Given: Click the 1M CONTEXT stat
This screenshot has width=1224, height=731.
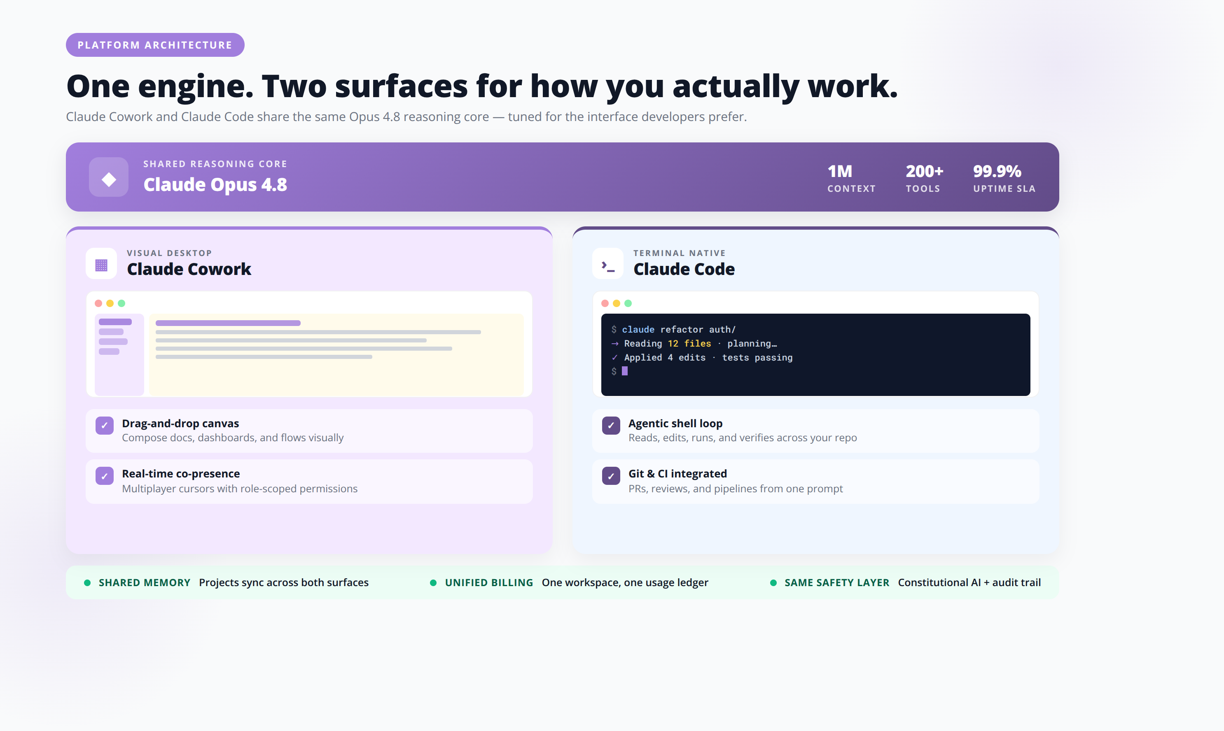Looking at the screenshot, I should (x=851, y=178).
